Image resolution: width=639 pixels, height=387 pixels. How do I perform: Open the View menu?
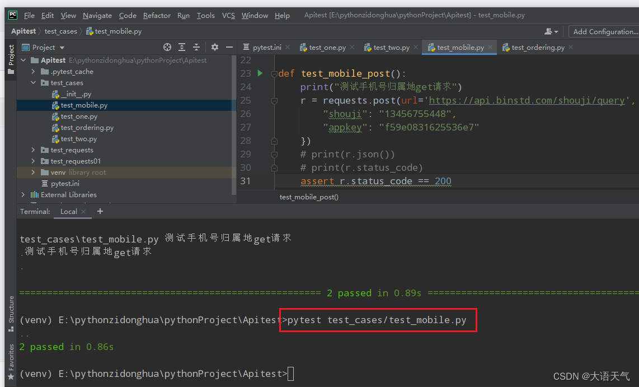68,16
